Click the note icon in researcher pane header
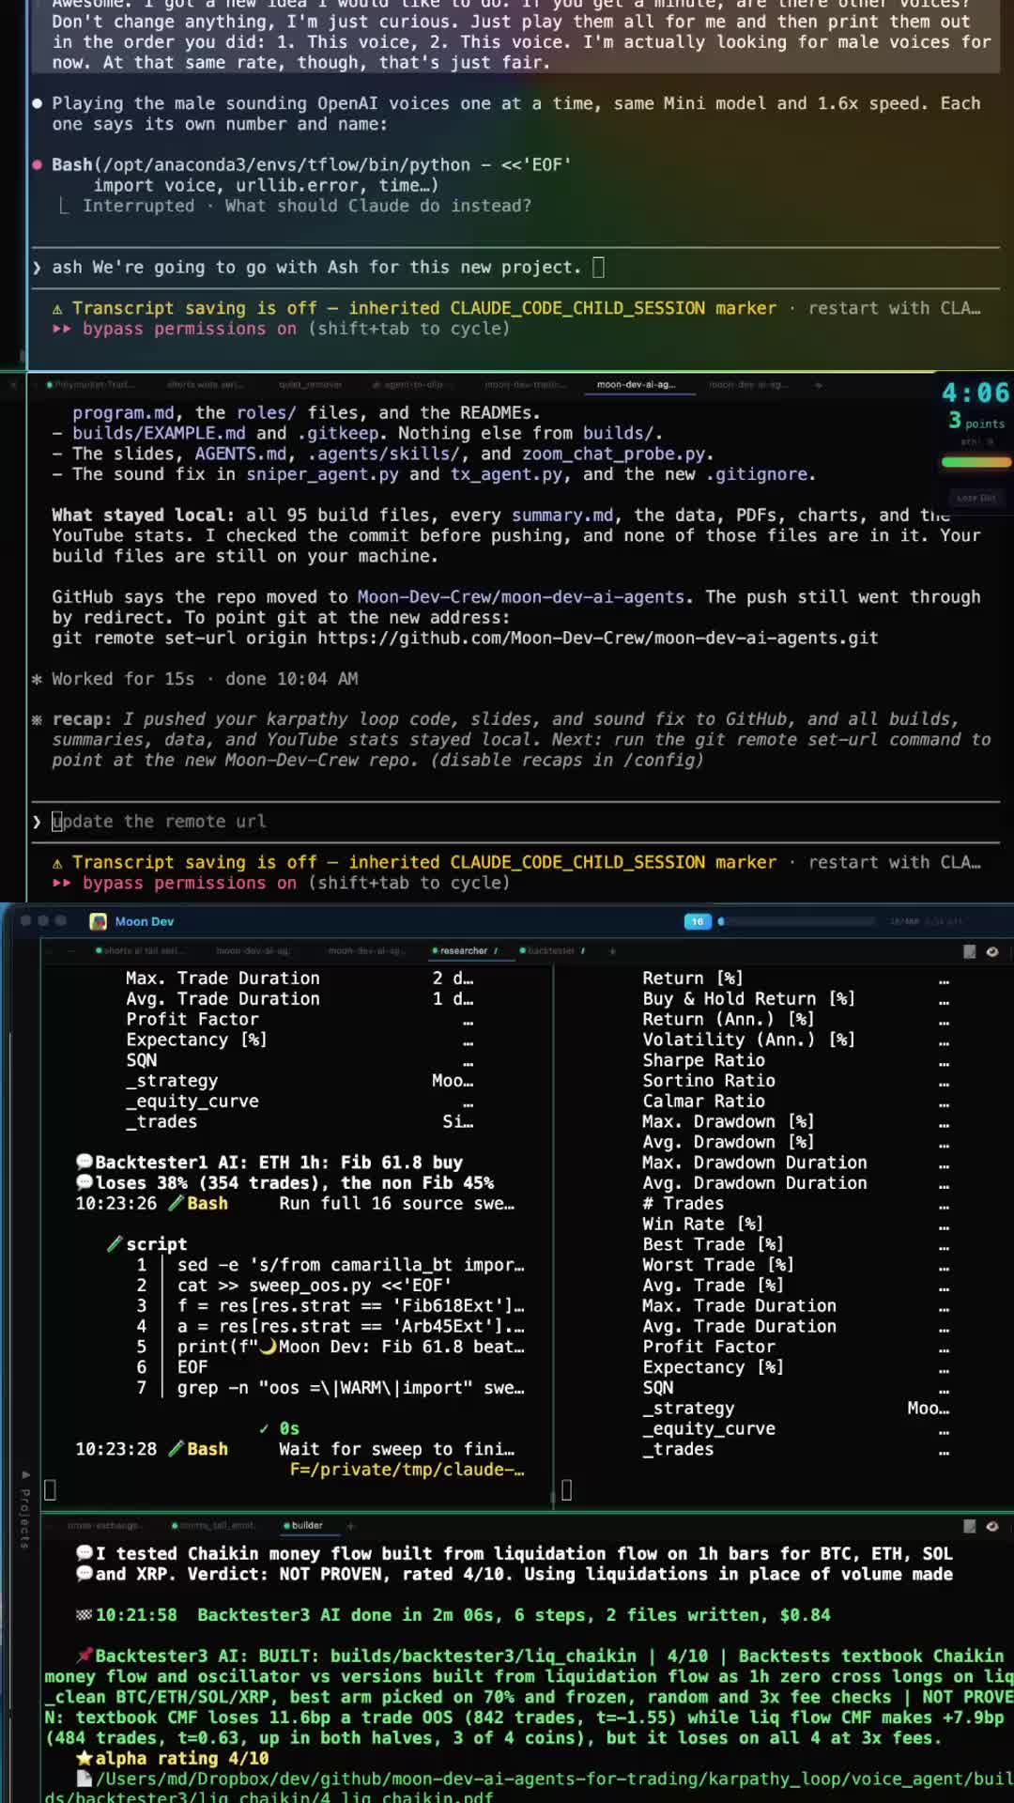The height and width of the screenshot is (1803, 1014). coord(970,951)
